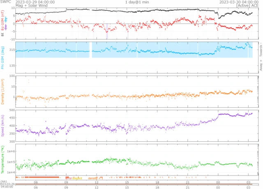Screen dimensions: 263x189
Task: Click the orange density <1 legend entry
Action: [95, 178]
